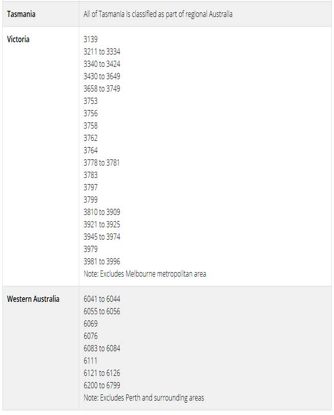
Task: Click note excluding Perth and surrounding areas
Action: point(144,398)
